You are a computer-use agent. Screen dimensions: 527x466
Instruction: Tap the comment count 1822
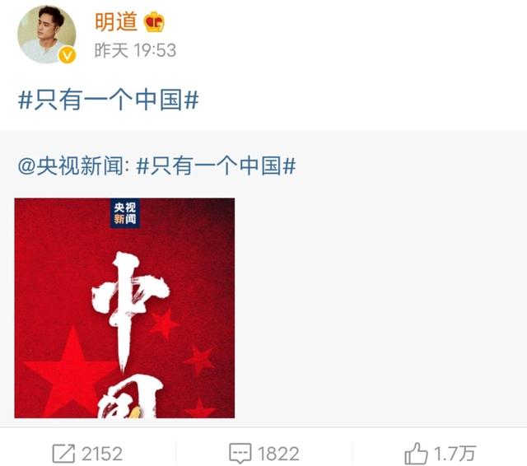pos(278,454)
